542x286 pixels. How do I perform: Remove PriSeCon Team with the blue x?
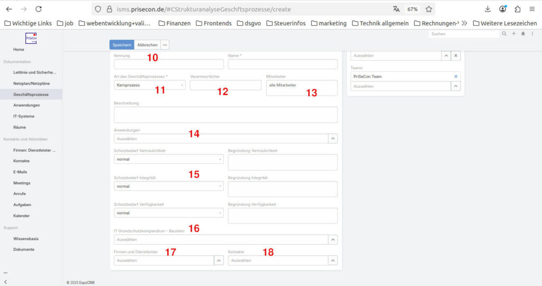[456, 77]
